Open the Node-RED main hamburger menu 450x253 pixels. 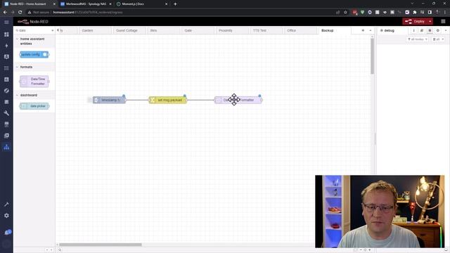pyautogui.click(x=443, y=22)
